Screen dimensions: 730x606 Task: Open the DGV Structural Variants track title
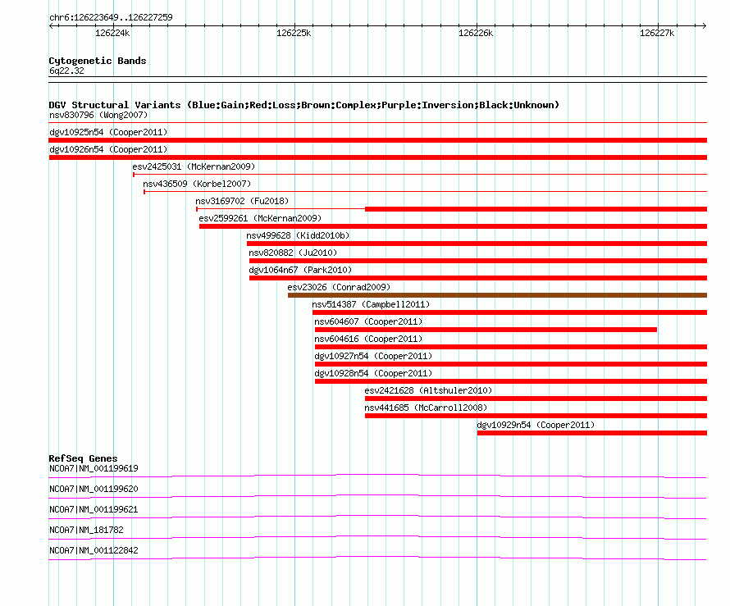pyautogui.click(x=303, y=105)
